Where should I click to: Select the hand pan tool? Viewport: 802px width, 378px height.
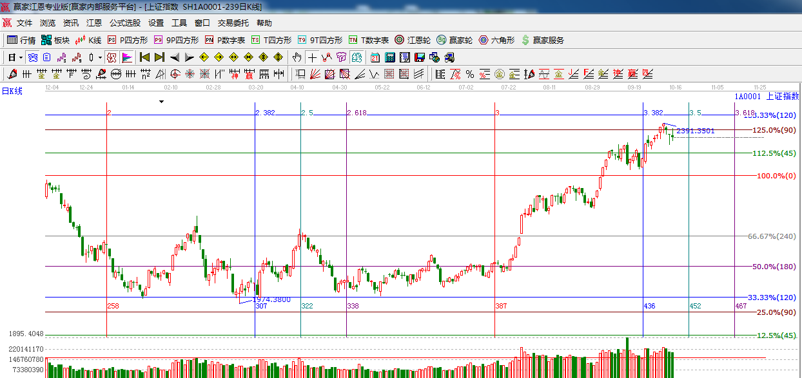click(x=297, y=57)
